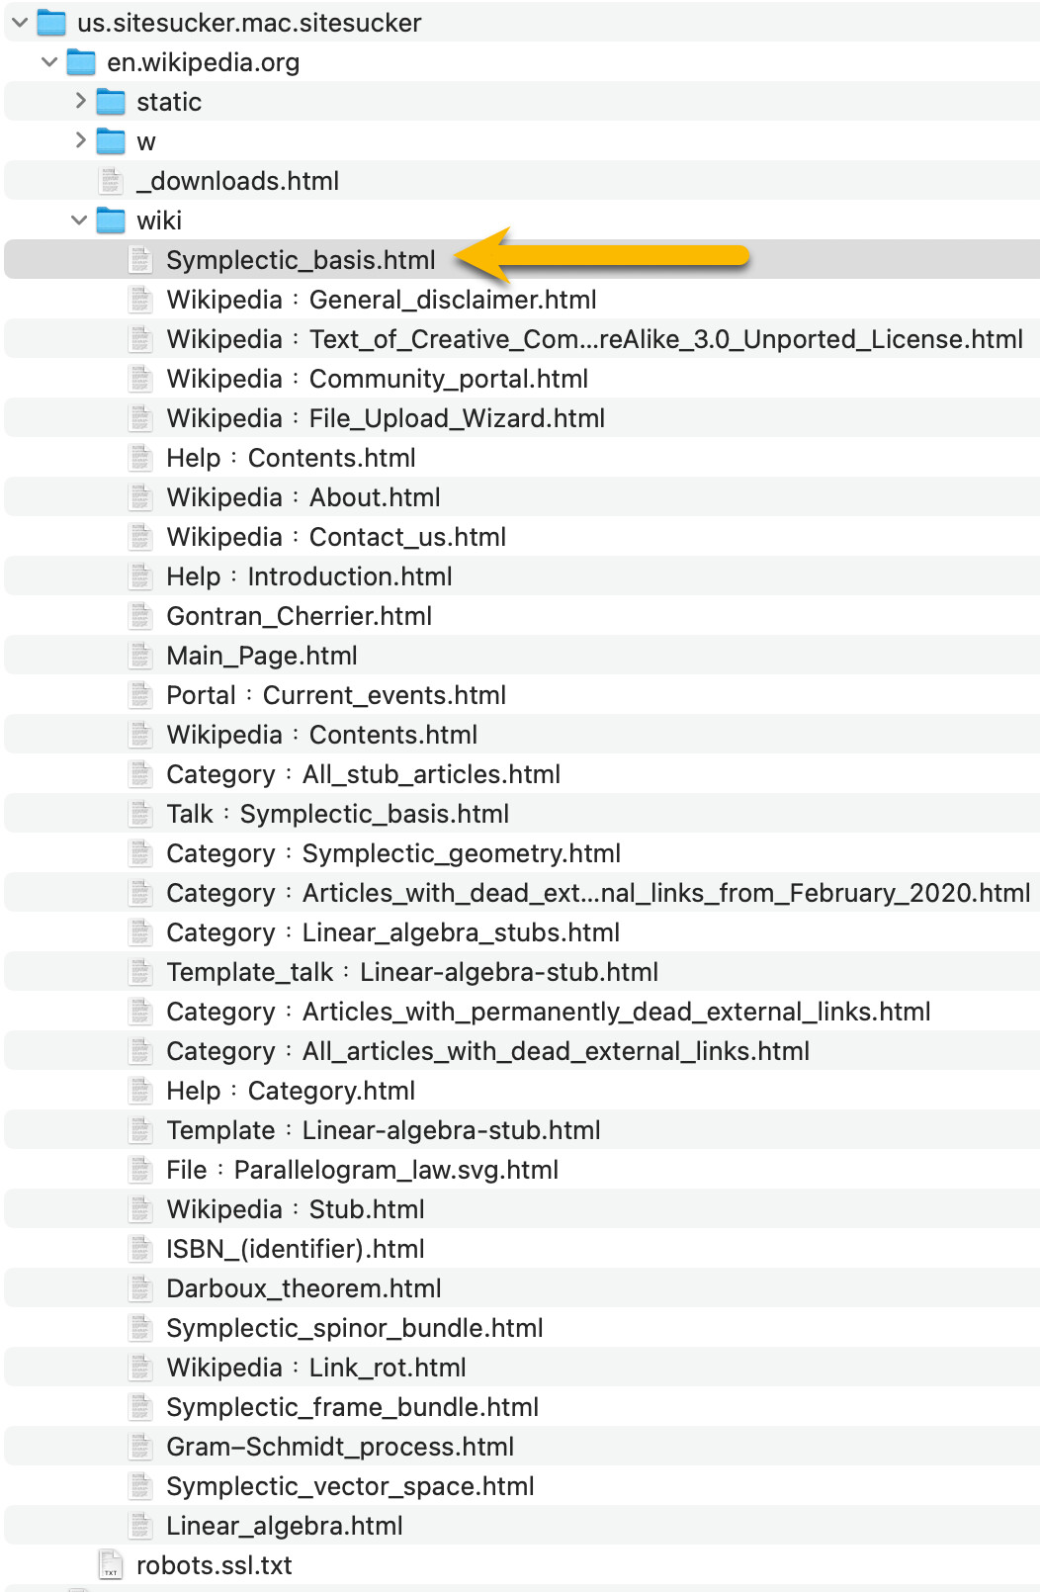Click the wiki folder icon

[111, 220]
